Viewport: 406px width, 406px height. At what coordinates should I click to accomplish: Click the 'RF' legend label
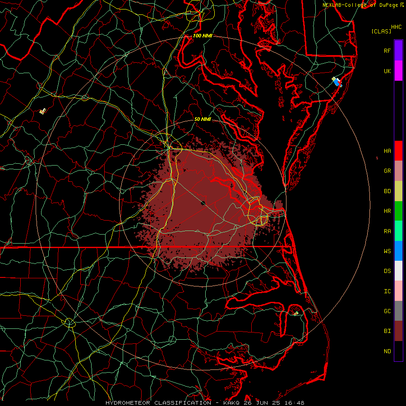(387, 51)
